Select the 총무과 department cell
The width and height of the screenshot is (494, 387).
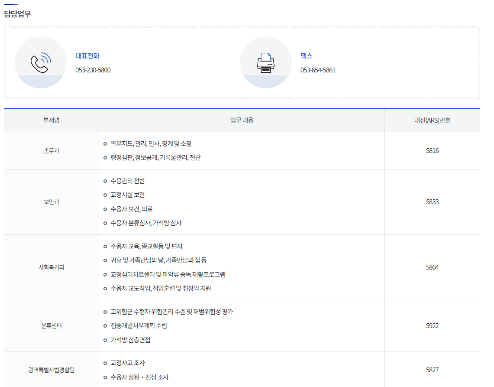[x=52, y=151]
